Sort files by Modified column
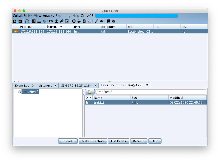The height and width of the screenshot is (162, 220). pyautogui.click(x=187, y=98)
